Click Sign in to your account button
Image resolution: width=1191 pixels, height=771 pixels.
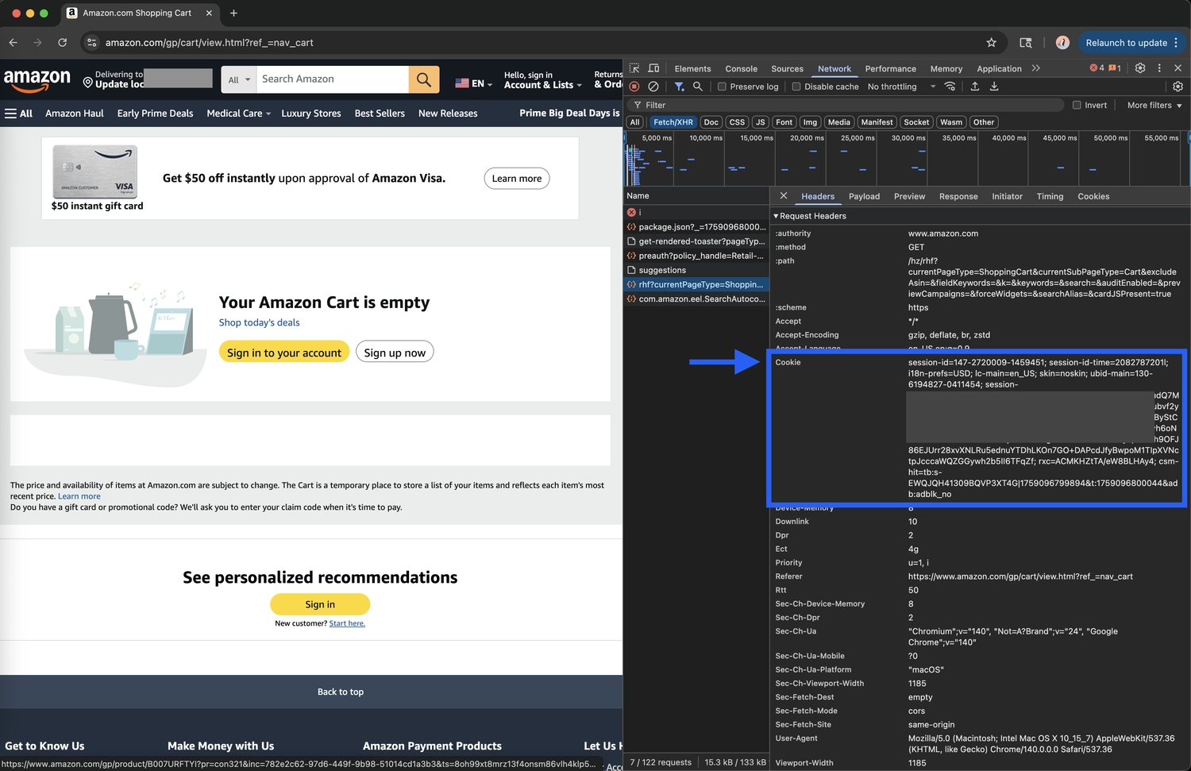tap(283, 352)
